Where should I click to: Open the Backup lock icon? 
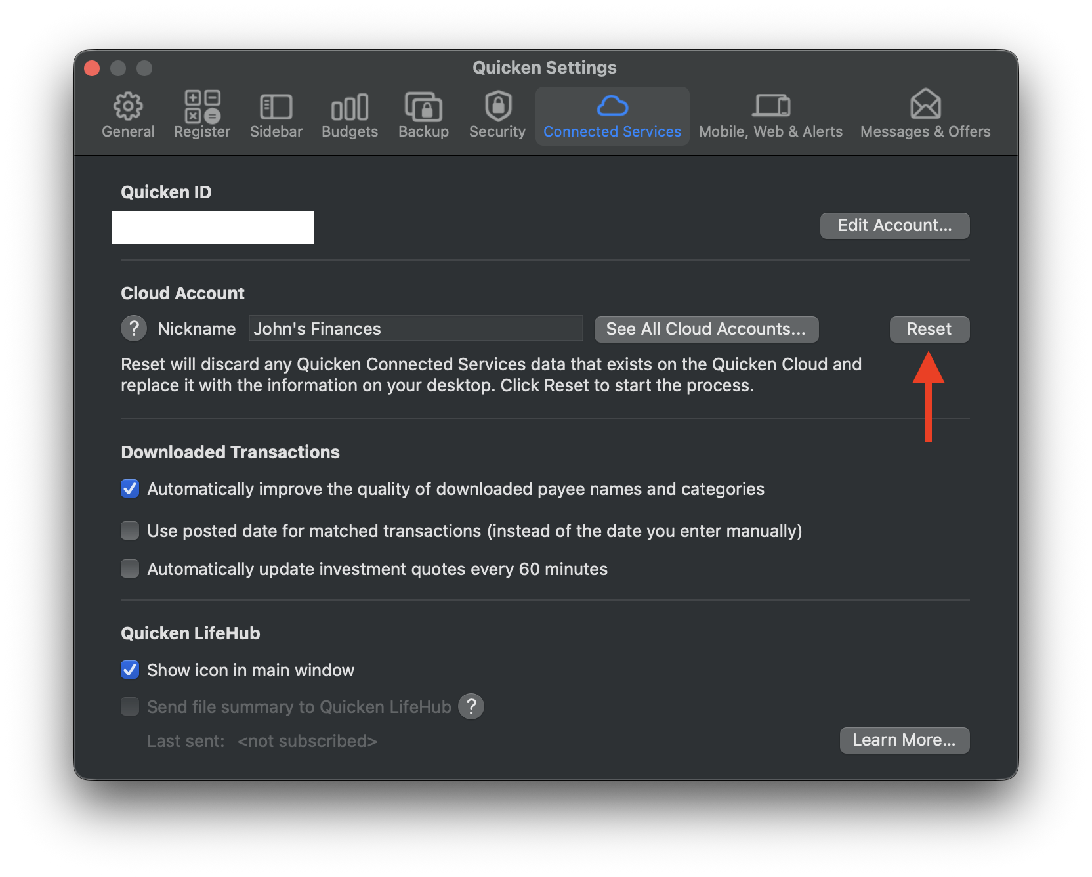[x=423, y=106]
